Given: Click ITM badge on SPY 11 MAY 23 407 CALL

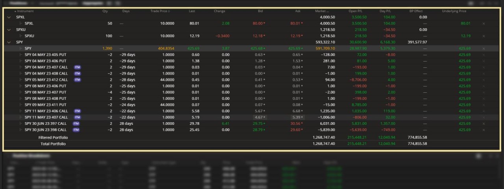Looking at the screenshot, I should tap(78, 117).
